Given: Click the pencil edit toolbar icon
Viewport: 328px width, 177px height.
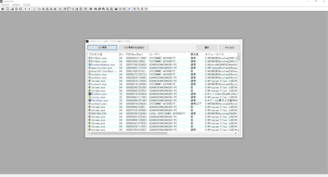Looking at the screenshot, I should (x=65, y=9).
